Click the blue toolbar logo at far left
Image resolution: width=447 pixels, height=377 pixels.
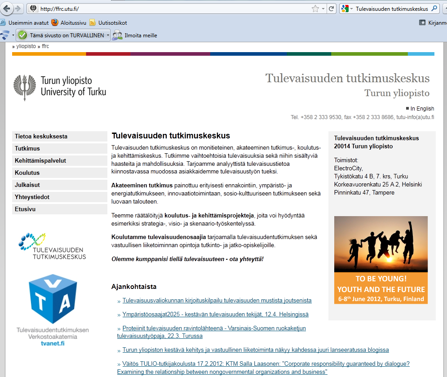coord(4,35)
